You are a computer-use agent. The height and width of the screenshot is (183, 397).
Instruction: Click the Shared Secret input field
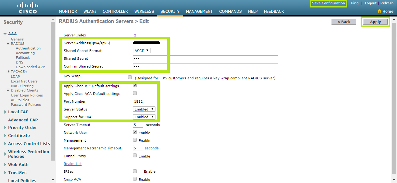coord(205,59)
